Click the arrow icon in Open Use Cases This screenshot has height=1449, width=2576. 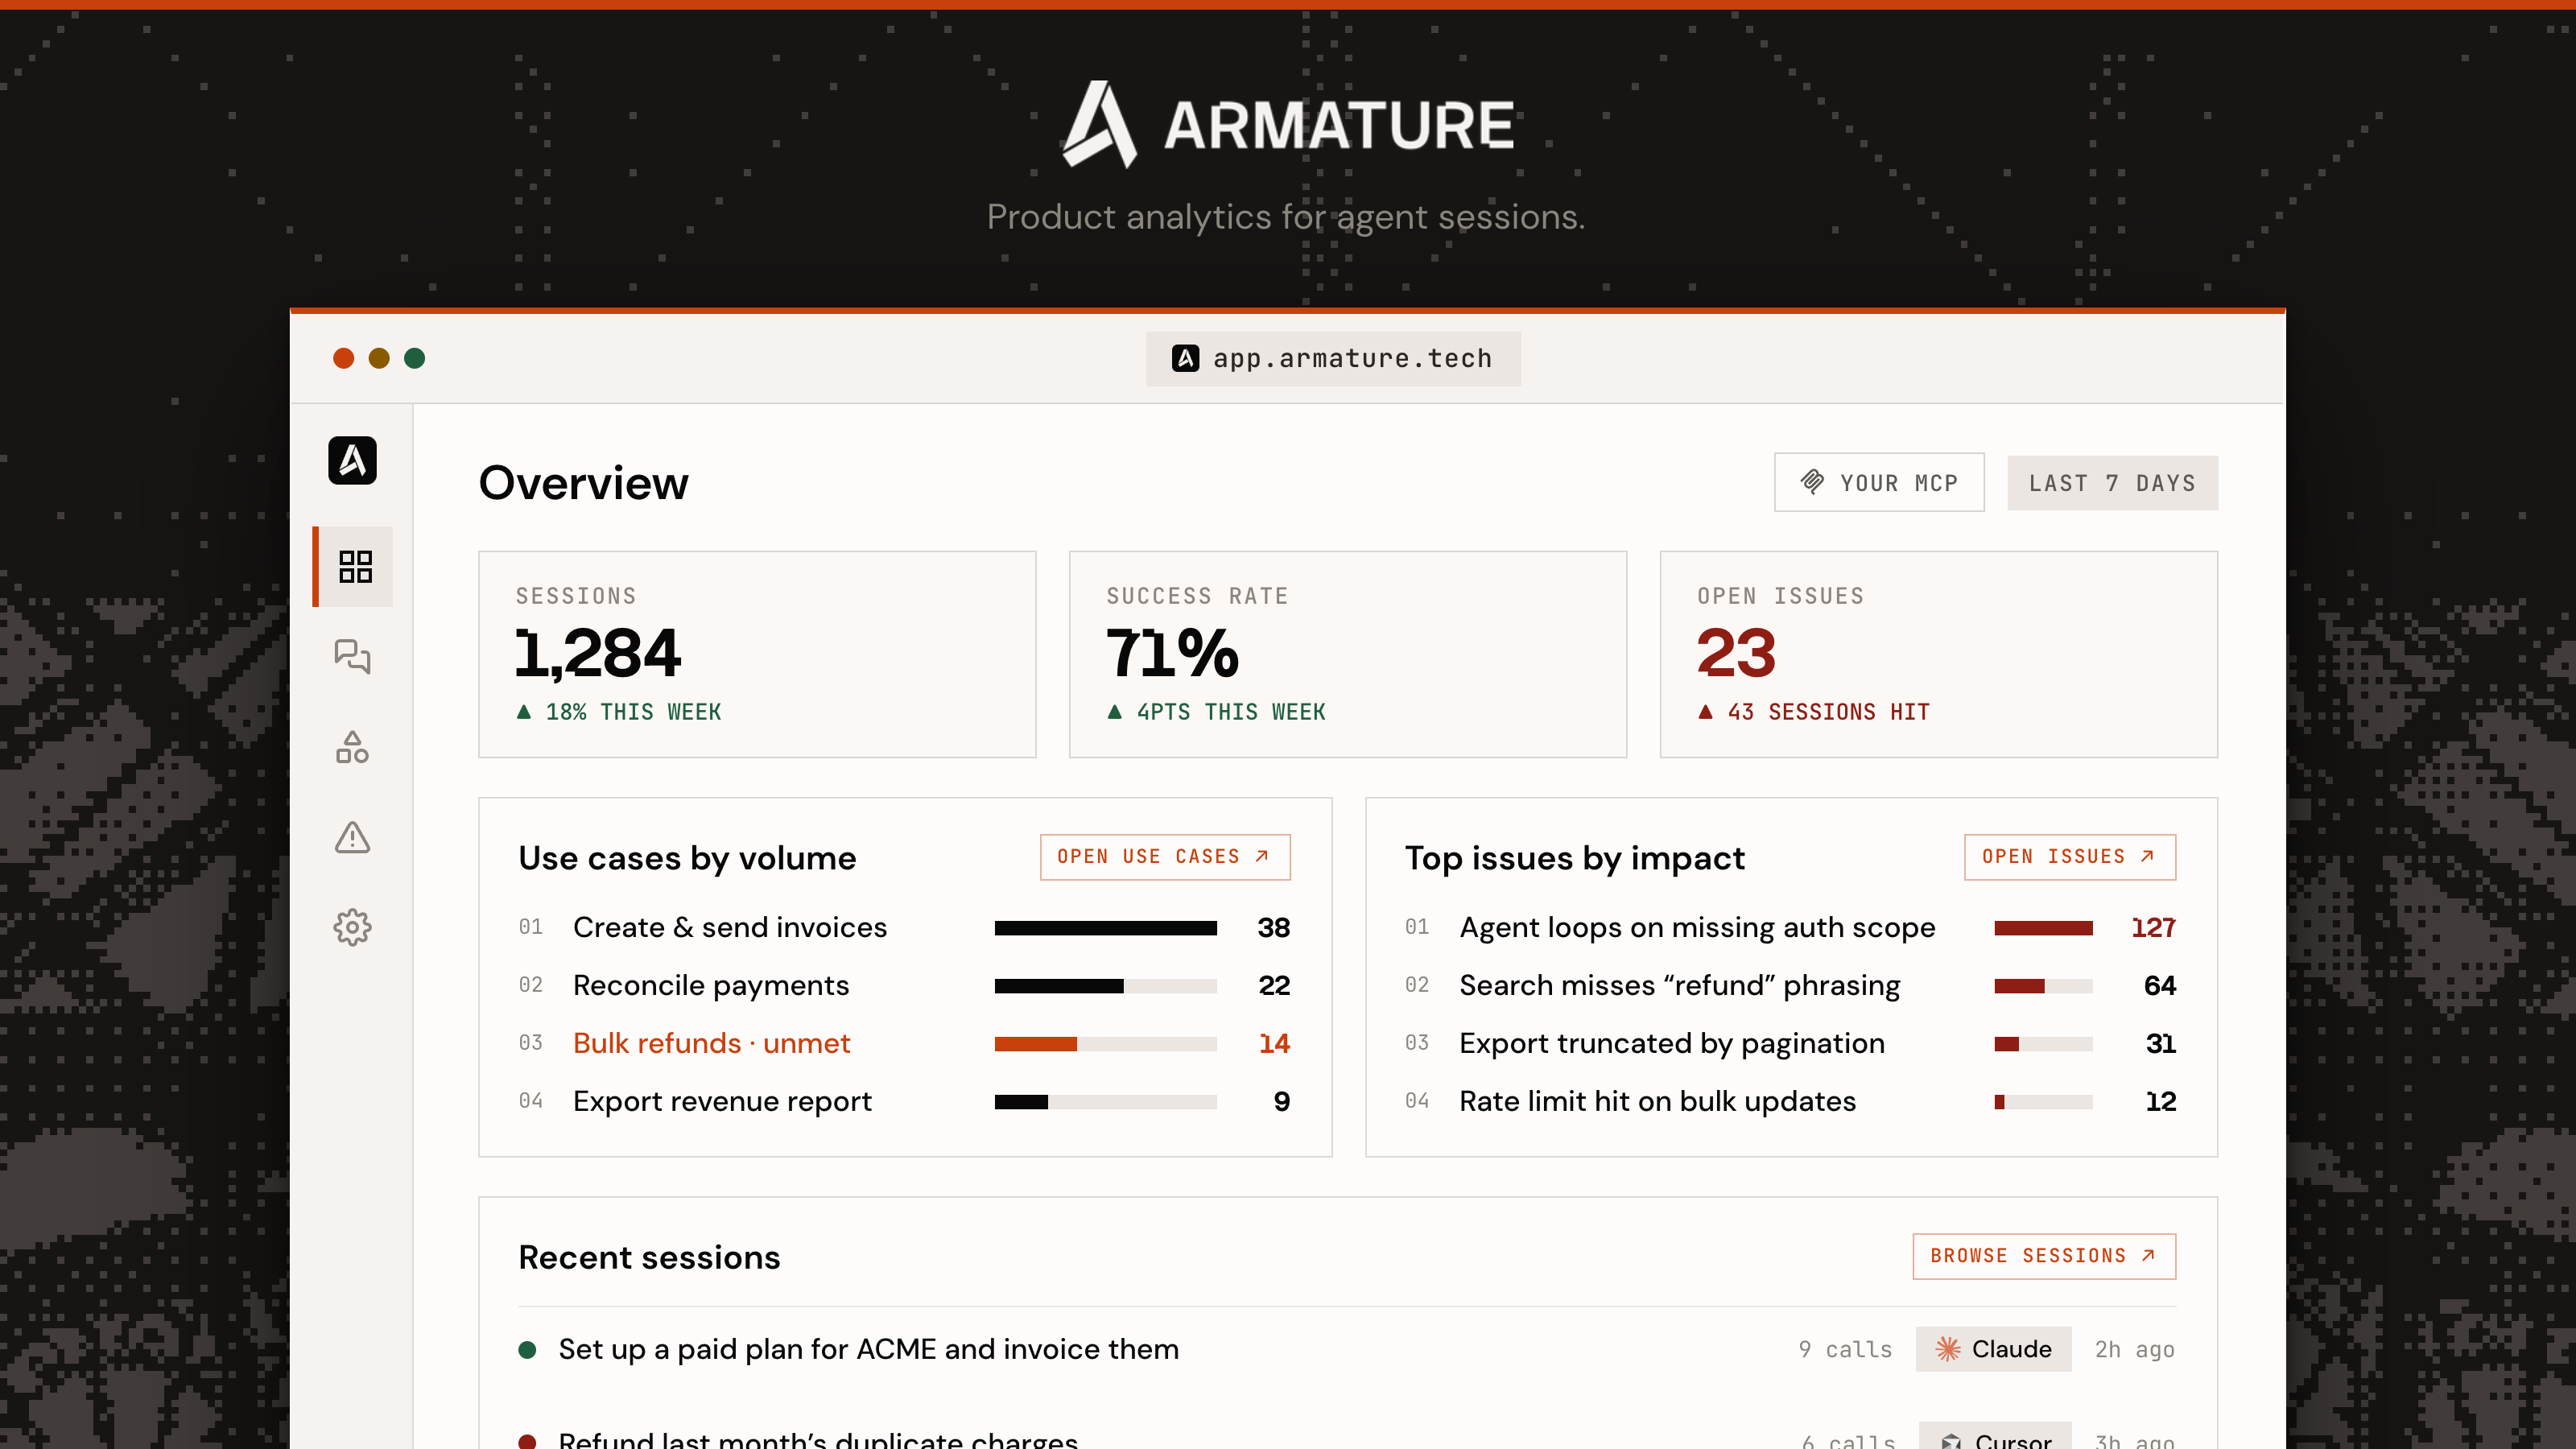pyautogui.click(x=1262, y=856)
